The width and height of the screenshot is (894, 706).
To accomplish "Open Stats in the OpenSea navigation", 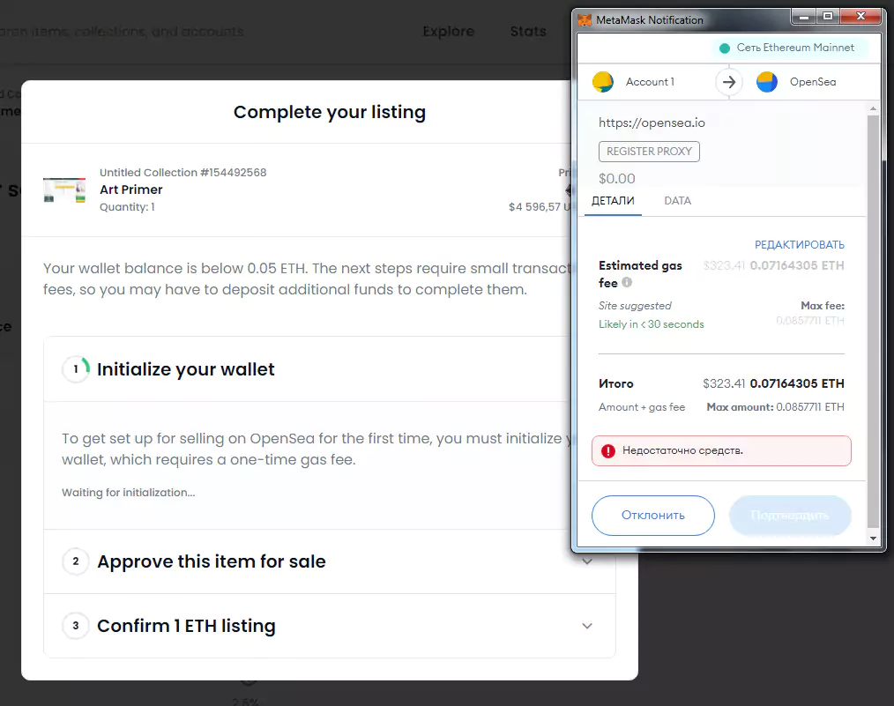I will click(x=528, y=32).
